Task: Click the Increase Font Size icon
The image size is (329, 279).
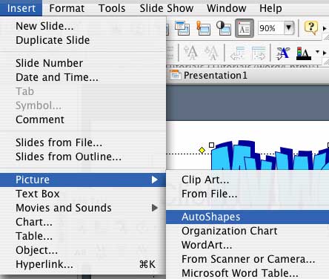Action: pos(190,53)
